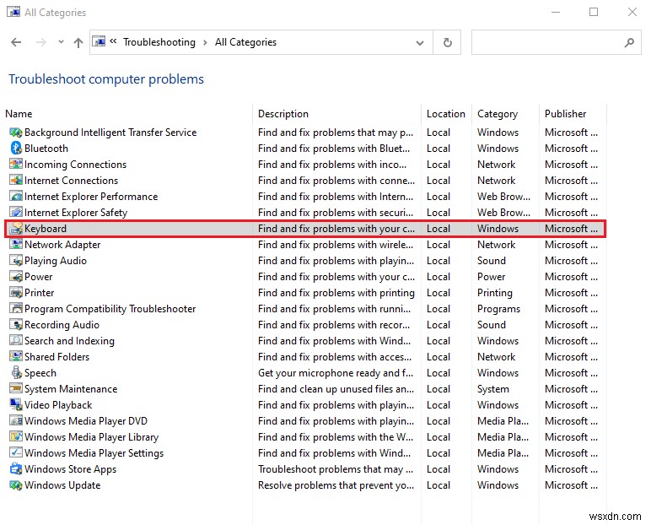Click the Power troubleshooter icon
The width and height of the screenshot is (651, 525).
pos(16,277)
